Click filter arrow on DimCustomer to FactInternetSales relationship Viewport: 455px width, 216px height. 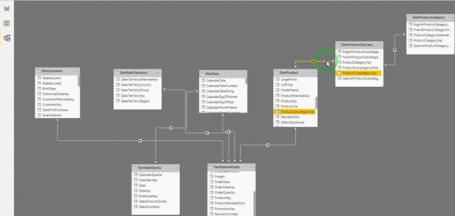point(140,141)
